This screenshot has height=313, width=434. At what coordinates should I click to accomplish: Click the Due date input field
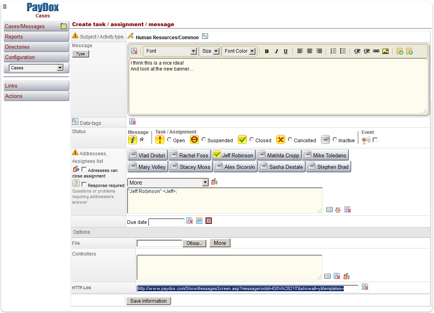pyautogui.click(x=166, y=222)
